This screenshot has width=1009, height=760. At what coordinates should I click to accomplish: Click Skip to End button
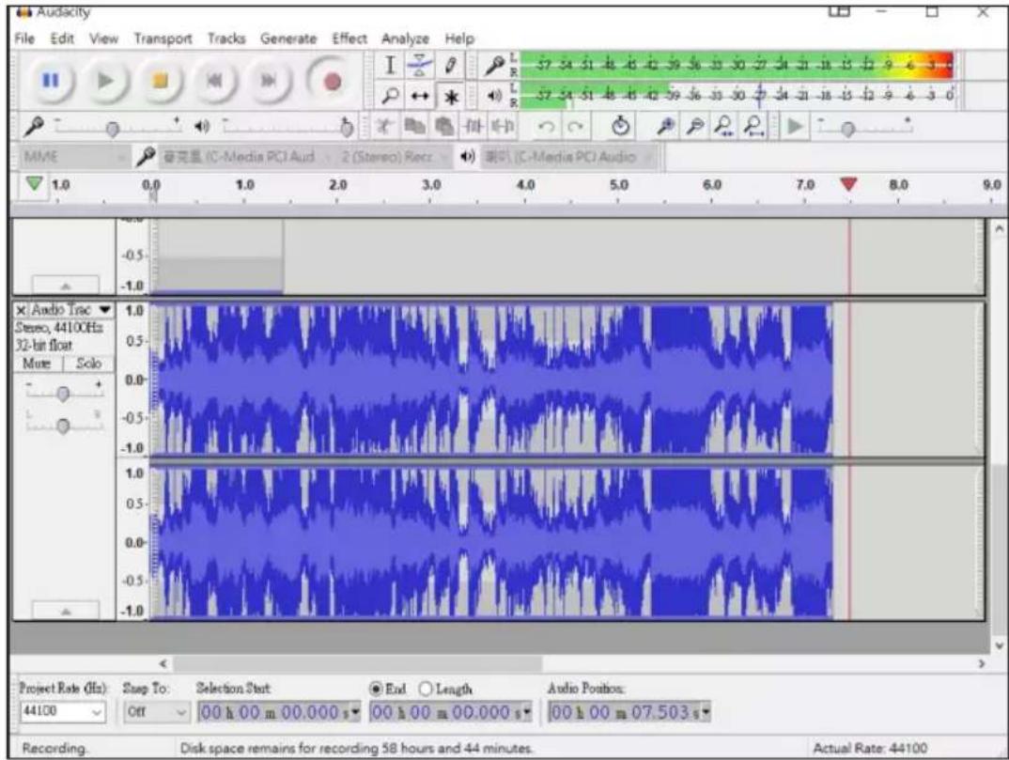click(269, 81)
